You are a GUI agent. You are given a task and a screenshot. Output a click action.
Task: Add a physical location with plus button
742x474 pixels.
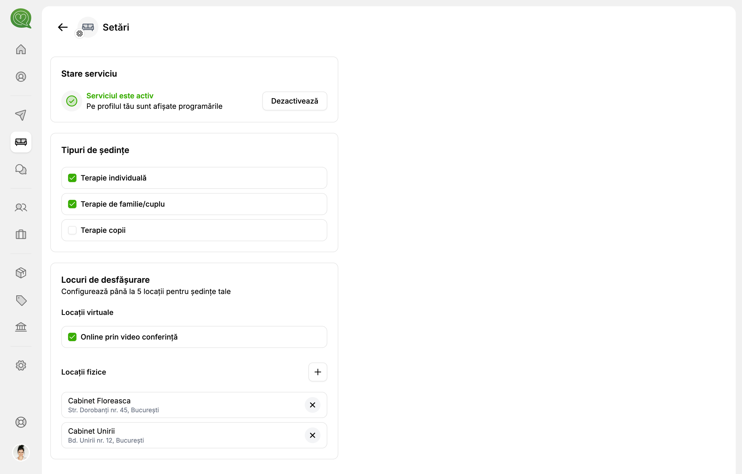[317, 372]
